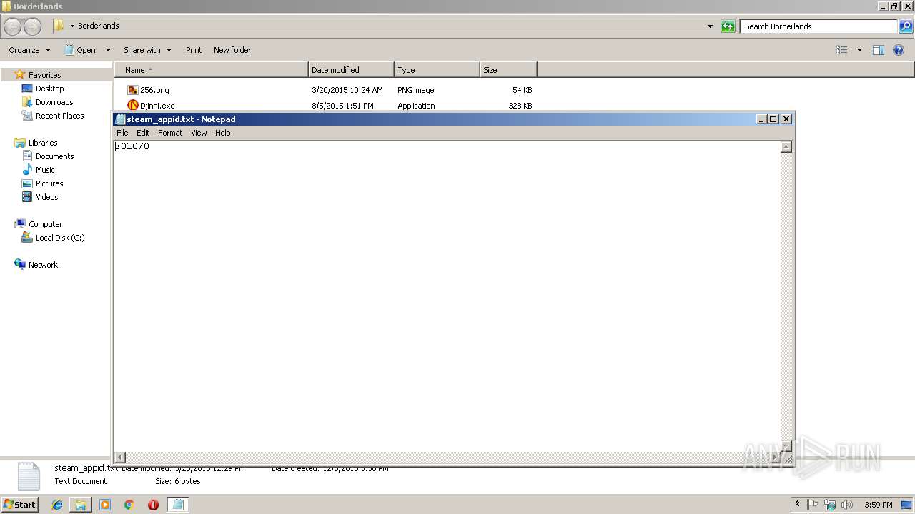Select Network in navigation pane
Screen dimensions: 915x514
pyautogui.click(x=43, y=265)
